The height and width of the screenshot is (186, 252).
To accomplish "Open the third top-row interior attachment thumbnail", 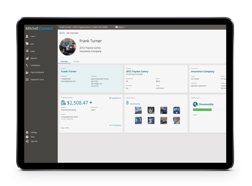I will (x=164, y=110).
